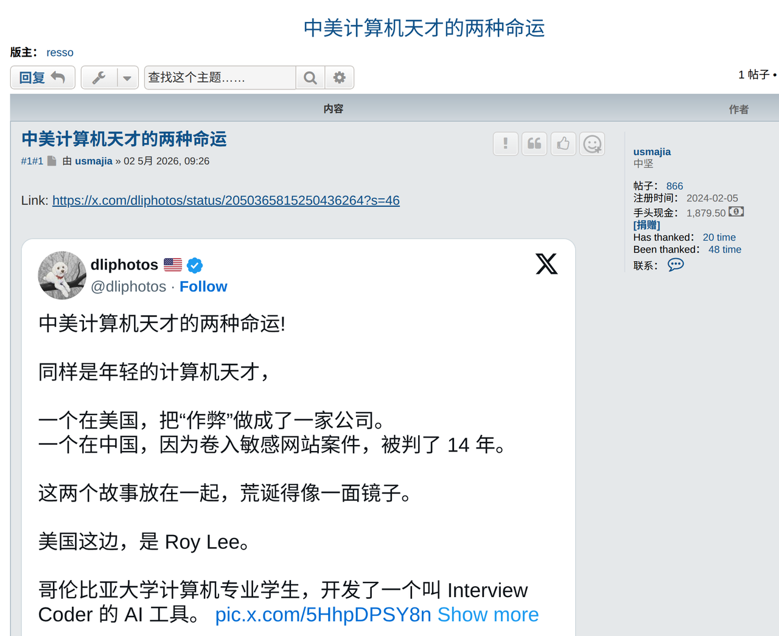Click the contact speech bubble icon
The image size is (779, 636).
pos(676,265)
